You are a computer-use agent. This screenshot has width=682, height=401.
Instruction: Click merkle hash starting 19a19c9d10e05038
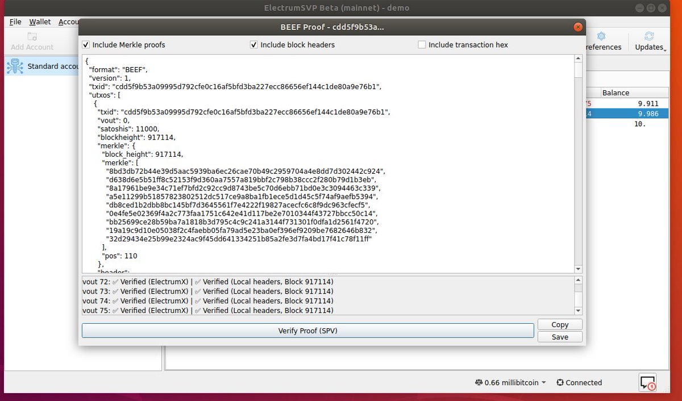pyautogui.click(x=241, y=231)
